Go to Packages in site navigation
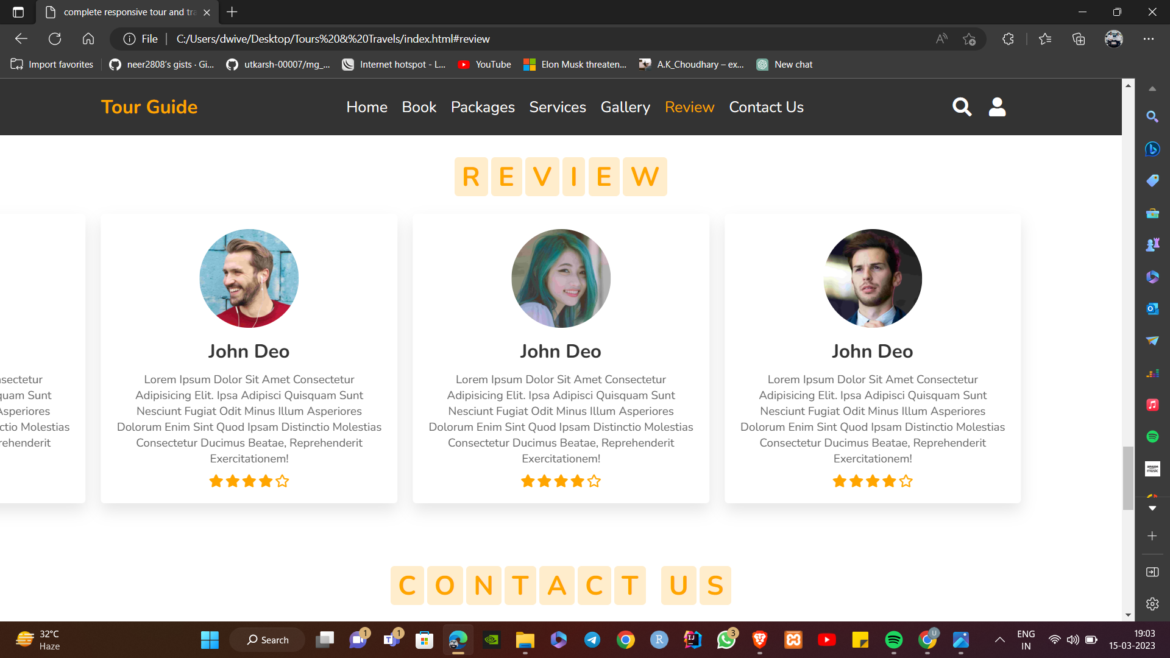The width and height of the screenshot is (1170, 658). (483, 107)
